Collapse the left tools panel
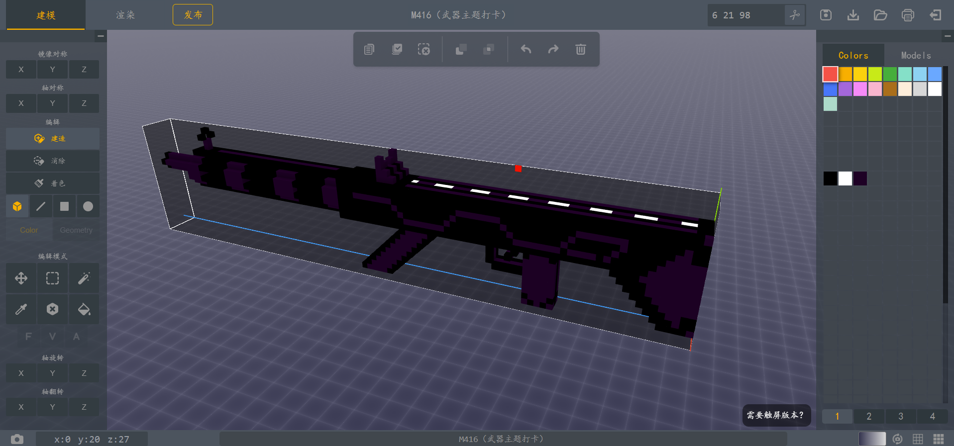 pyautogui.click(x=101, y=36)
